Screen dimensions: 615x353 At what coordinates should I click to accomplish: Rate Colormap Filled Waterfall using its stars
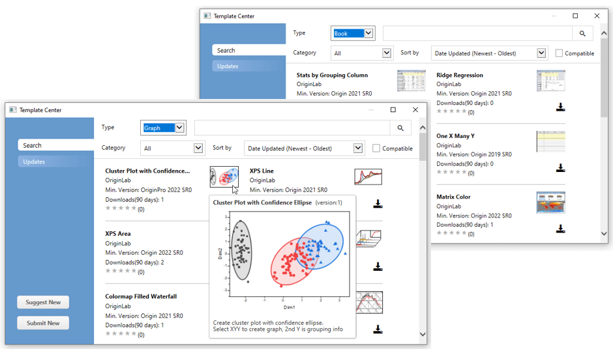[121, 333]
